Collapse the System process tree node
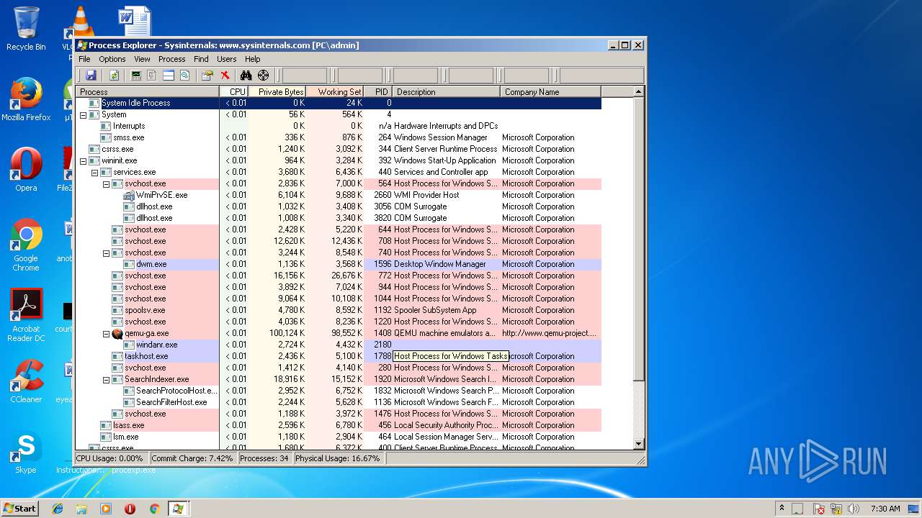This screenshot has width=922, height=518. pos(83,114)
